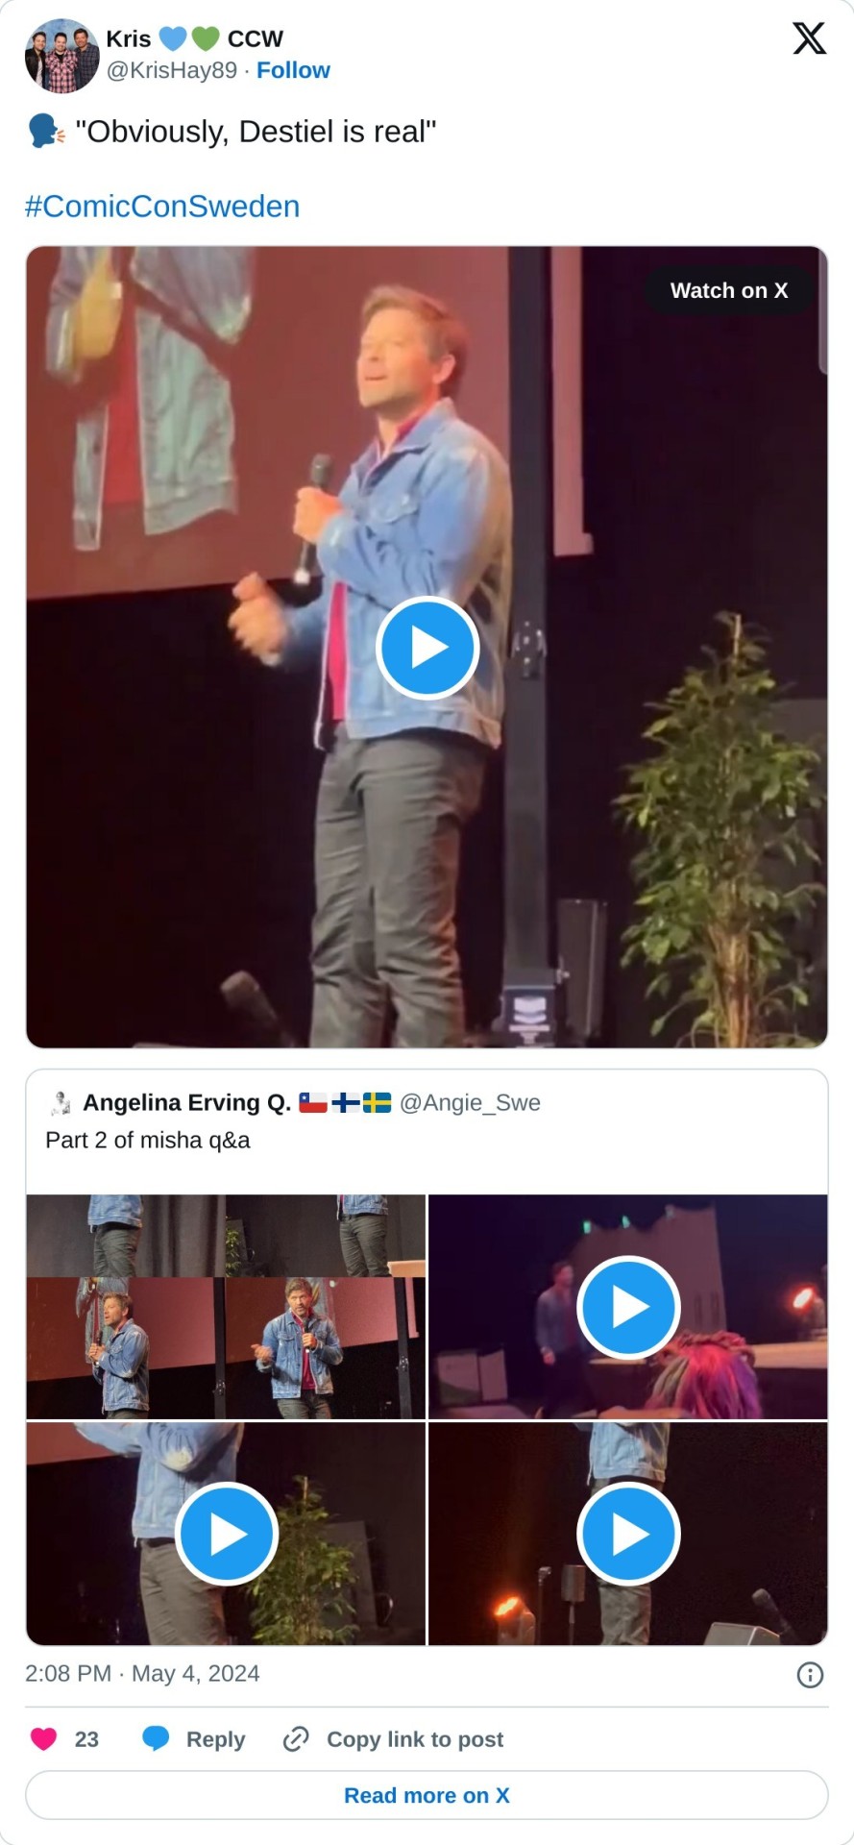The height and width of the screenshot is (1845, 854).
Task: Like the post with heart icon
Action: click(43, 1739)
